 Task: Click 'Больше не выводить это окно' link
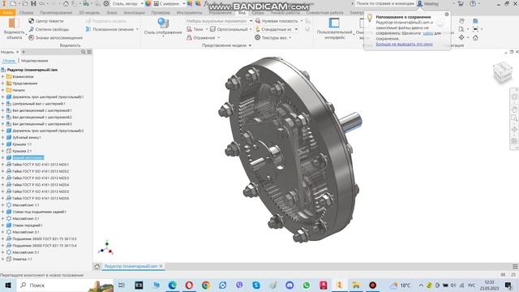[x=404, y=44]
